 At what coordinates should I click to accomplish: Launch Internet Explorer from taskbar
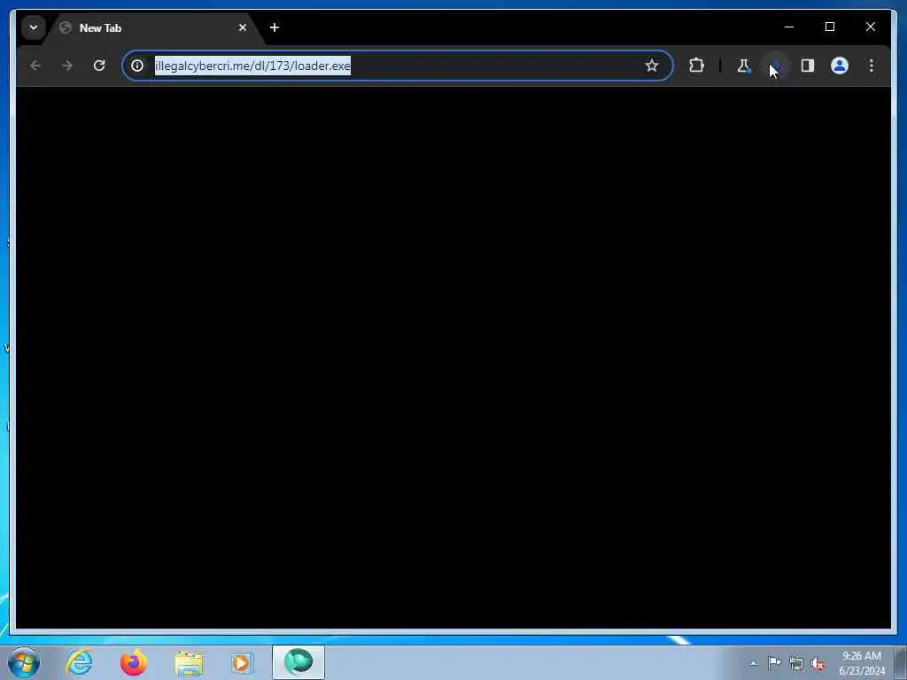click(79, 662)
